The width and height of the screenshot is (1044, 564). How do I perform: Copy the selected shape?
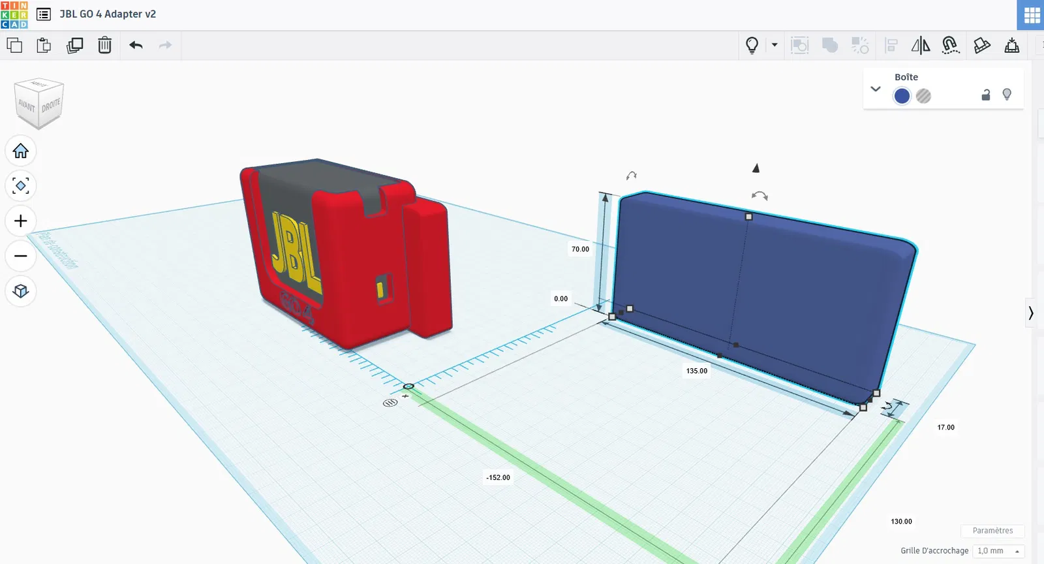(14, 45)
